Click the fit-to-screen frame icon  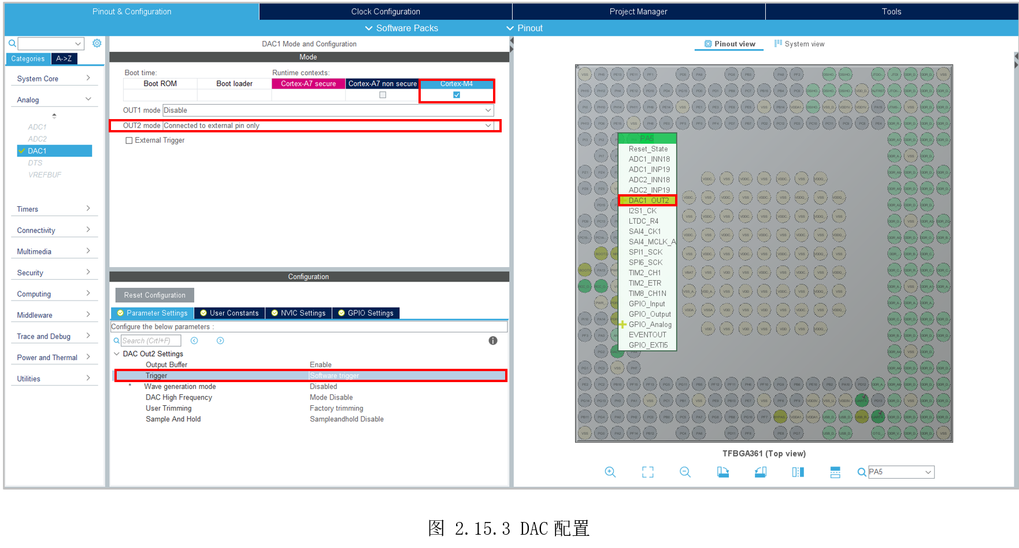point(647,472)
